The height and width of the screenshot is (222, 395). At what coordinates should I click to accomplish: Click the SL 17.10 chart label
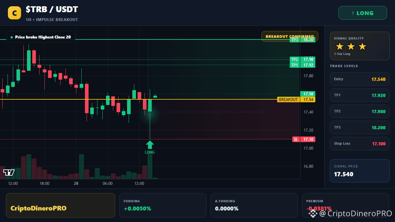[x=304, y=139]
